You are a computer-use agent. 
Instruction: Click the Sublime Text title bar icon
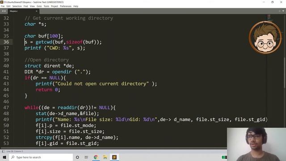pyautogui.click(x=2, y=2)
